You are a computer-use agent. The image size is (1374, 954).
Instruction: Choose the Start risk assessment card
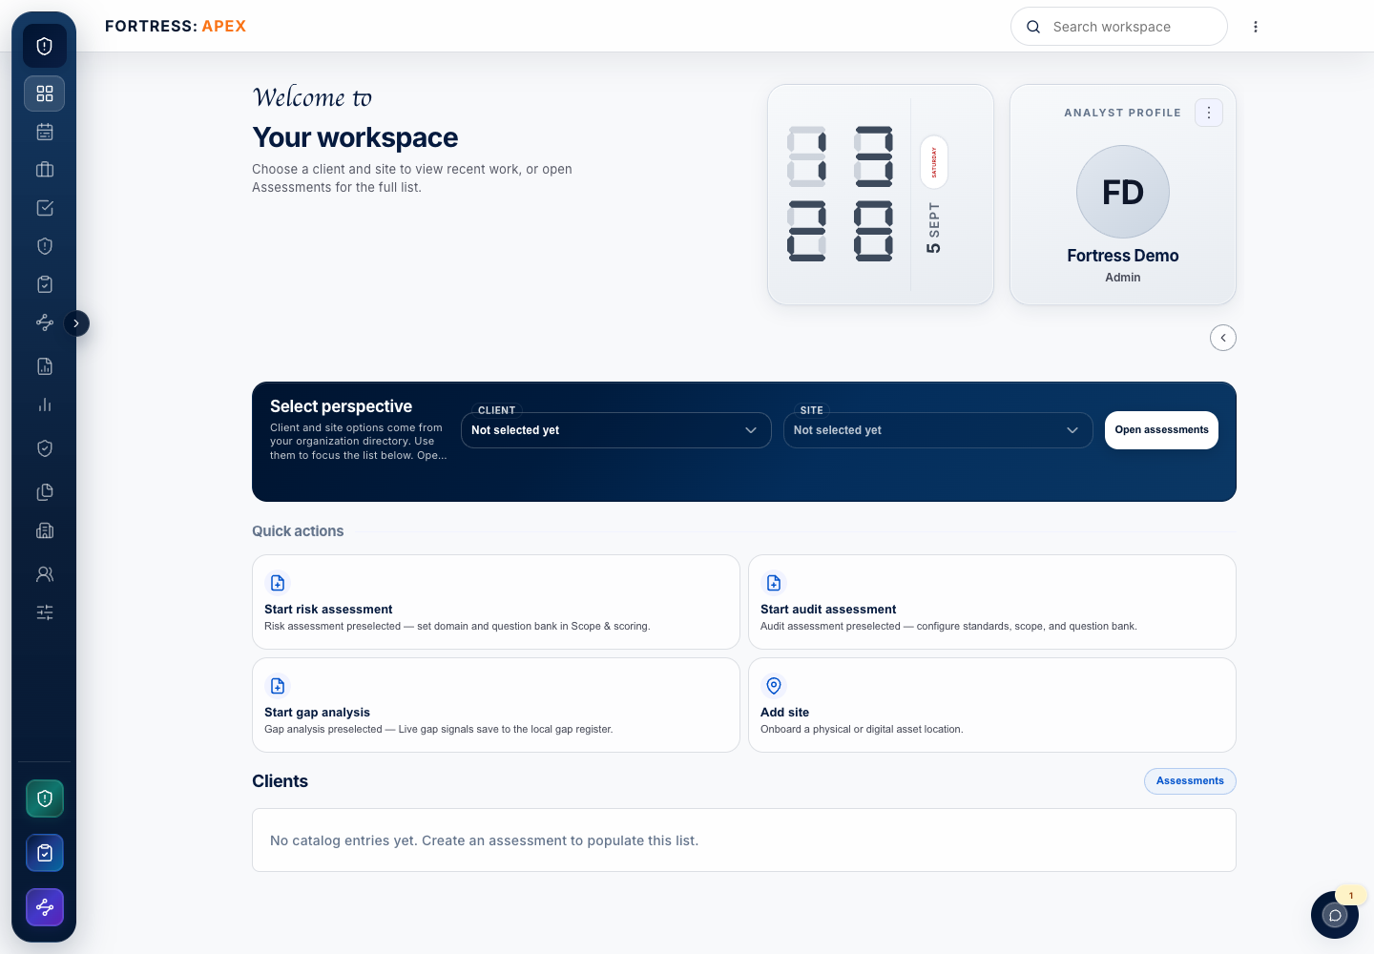[496, 602]
